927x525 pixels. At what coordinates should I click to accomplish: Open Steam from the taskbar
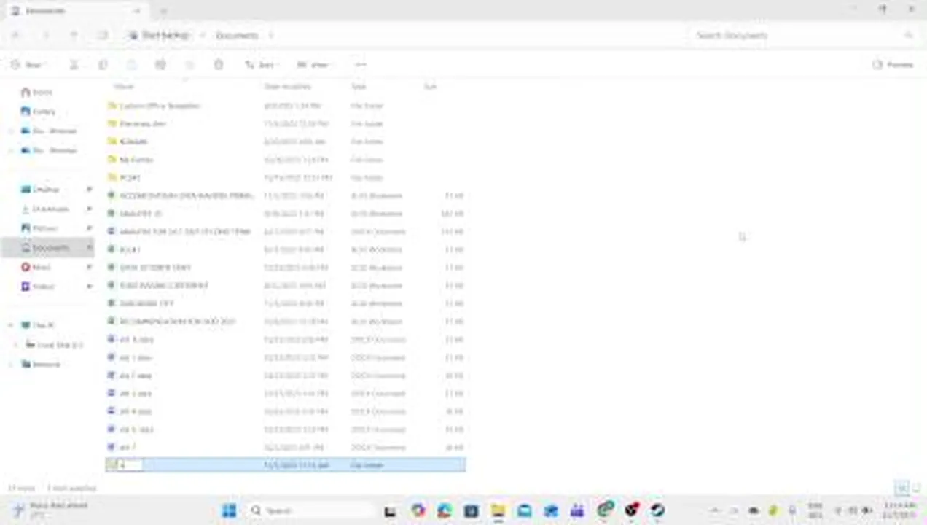tap(658, 510)
